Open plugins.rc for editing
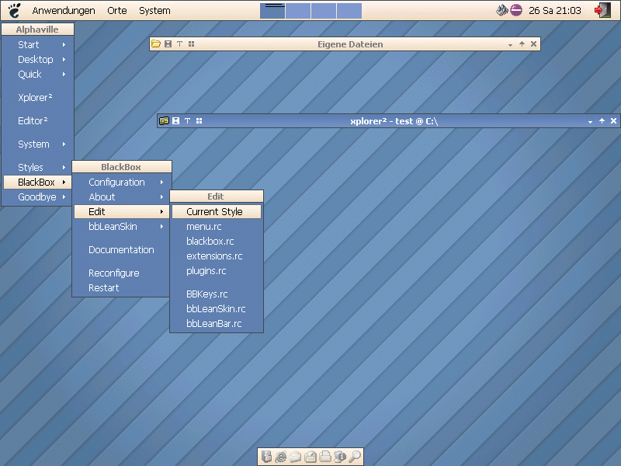 (217, 270)
